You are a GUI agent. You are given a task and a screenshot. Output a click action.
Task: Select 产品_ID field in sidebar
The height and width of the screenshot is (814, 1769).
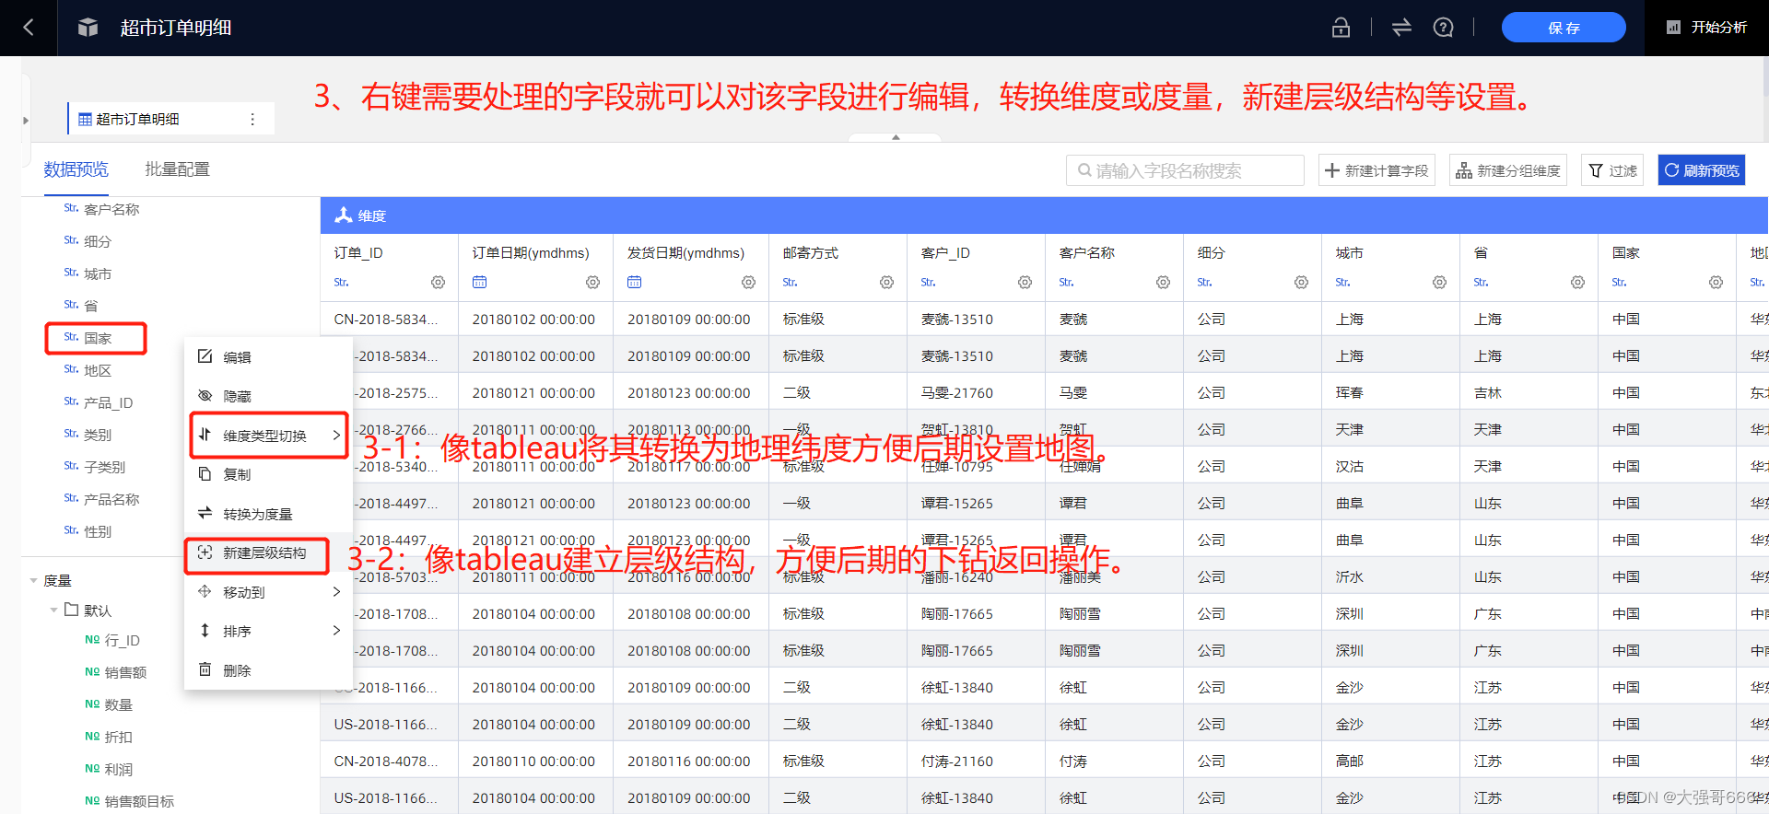[x=108, y=402]
